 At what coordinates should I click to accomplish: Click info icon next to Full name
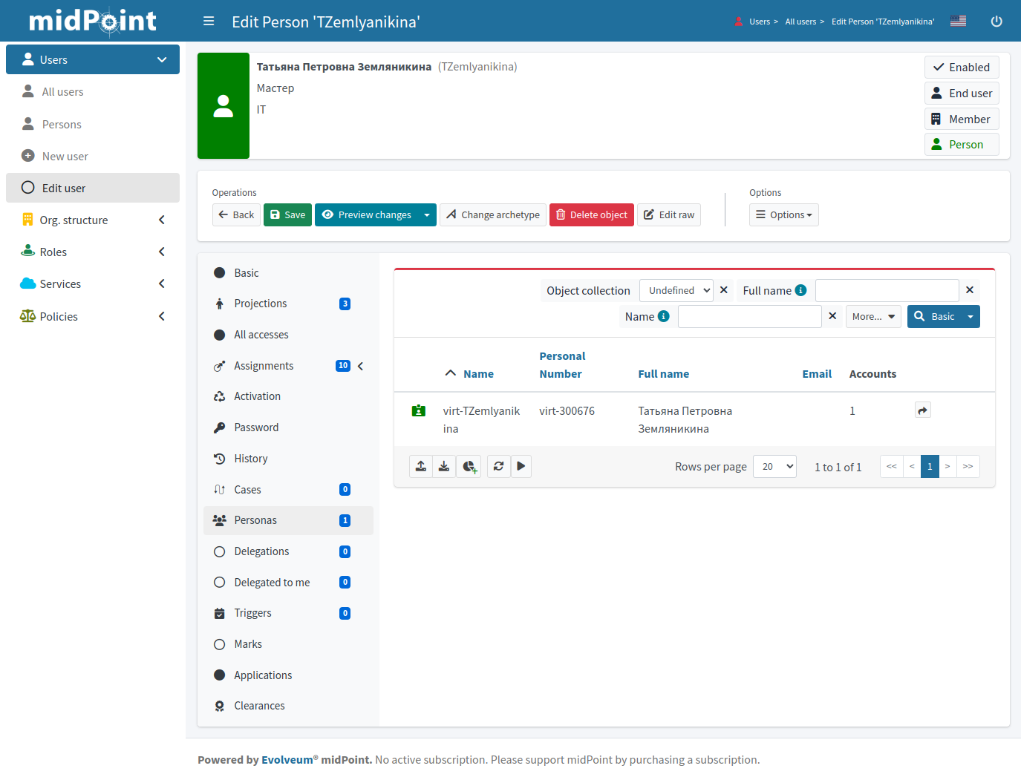point(800,290)
